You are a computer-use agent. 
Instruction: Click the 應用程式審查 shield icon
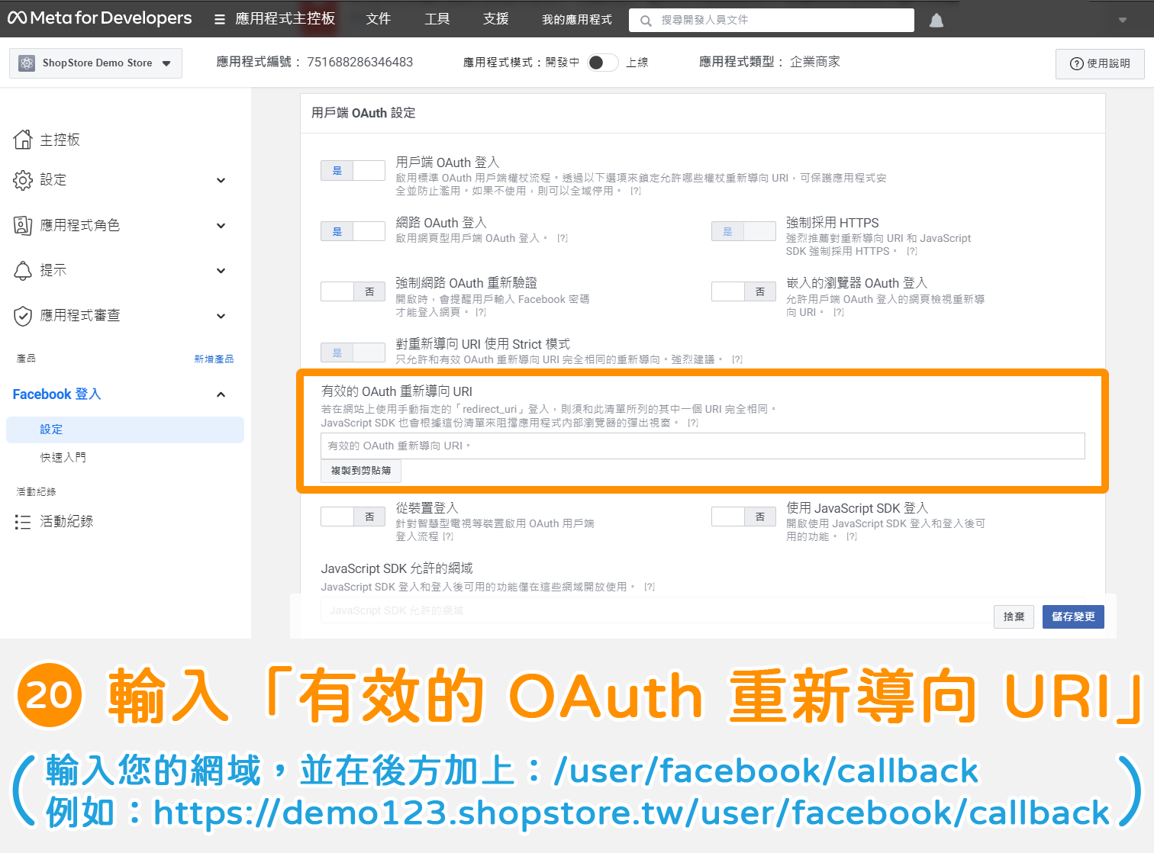point(23,315)
